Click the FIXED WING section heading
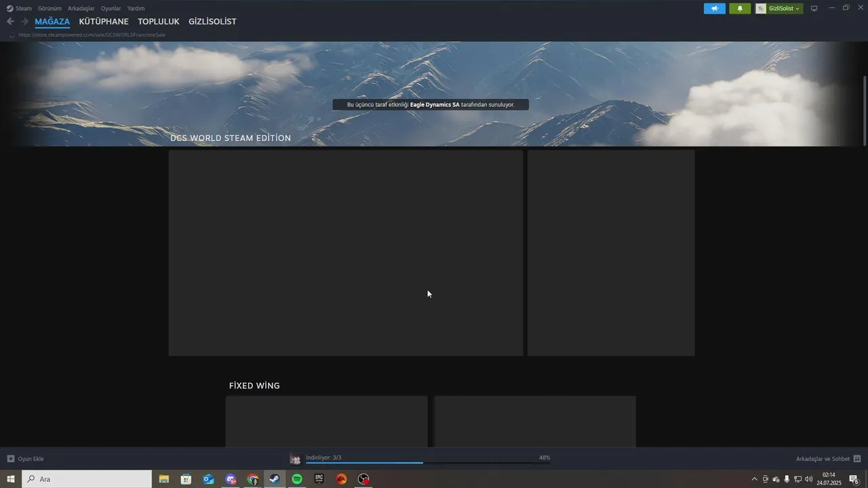 click(254, 386)
